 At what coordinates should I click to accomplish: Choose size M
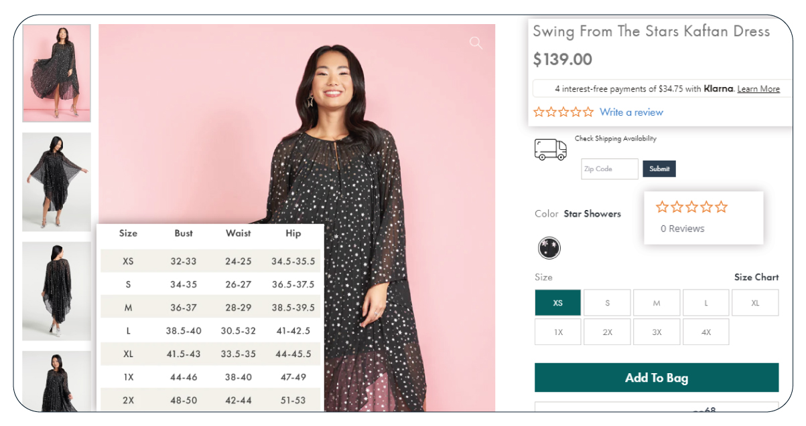click(656, 303)
